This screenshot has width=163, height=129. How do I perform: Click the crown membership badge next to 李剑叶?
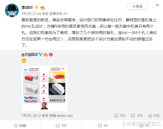click(42, 7)
